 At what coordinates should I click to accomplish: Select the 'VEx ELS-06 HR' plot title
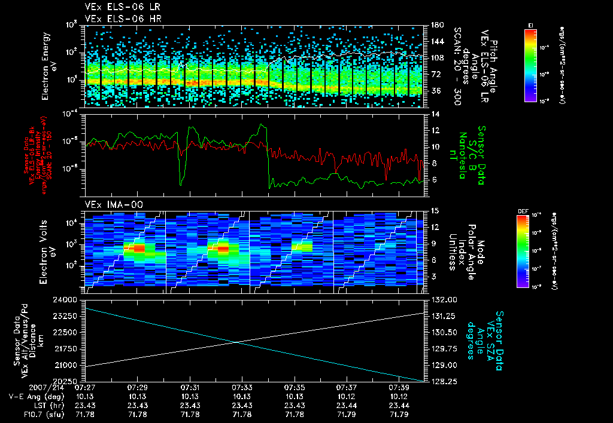click(x=123, y=19)
